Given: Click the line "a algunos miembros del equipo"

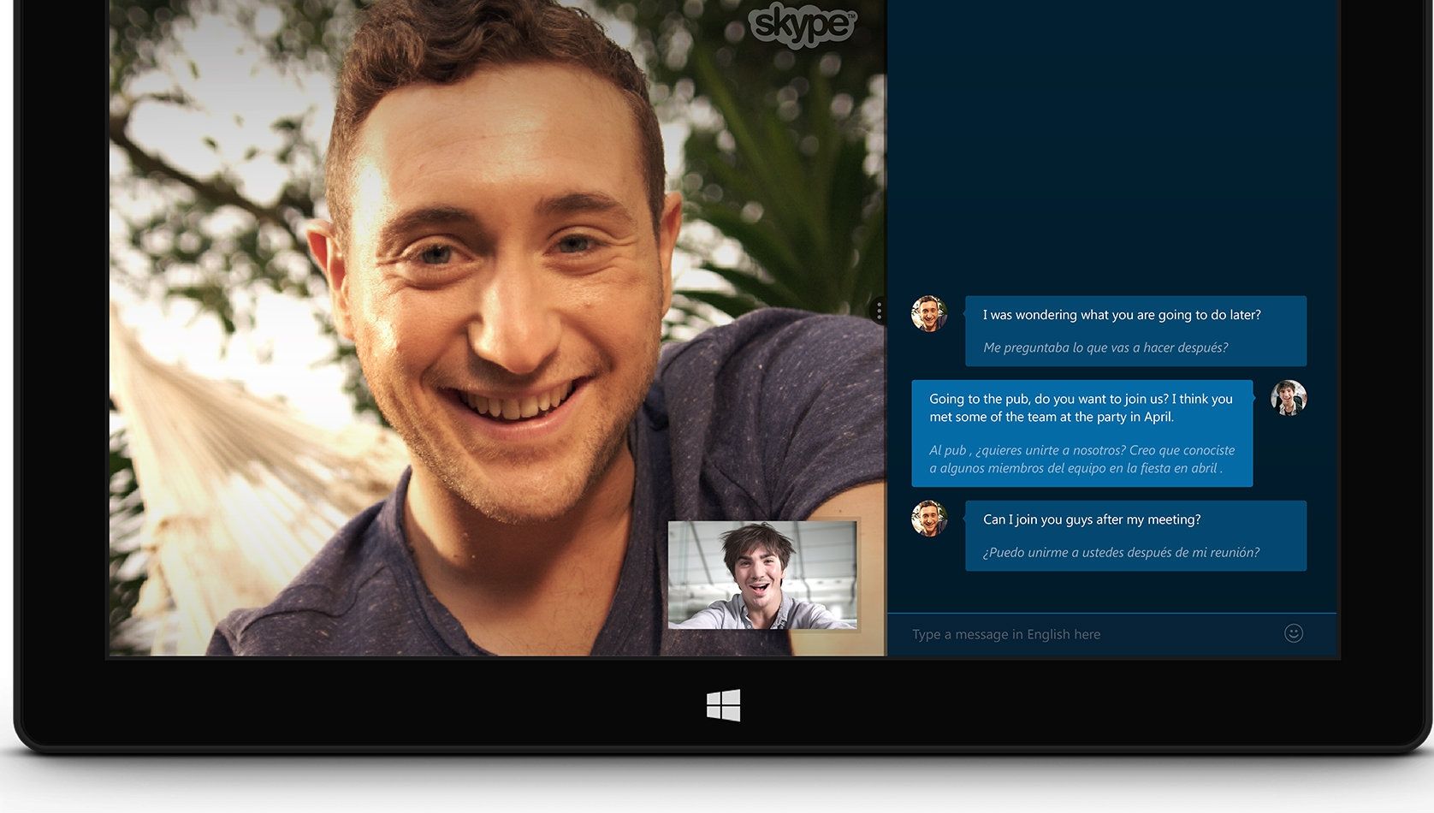Looking at the screenshot, I should [1075, 468].
